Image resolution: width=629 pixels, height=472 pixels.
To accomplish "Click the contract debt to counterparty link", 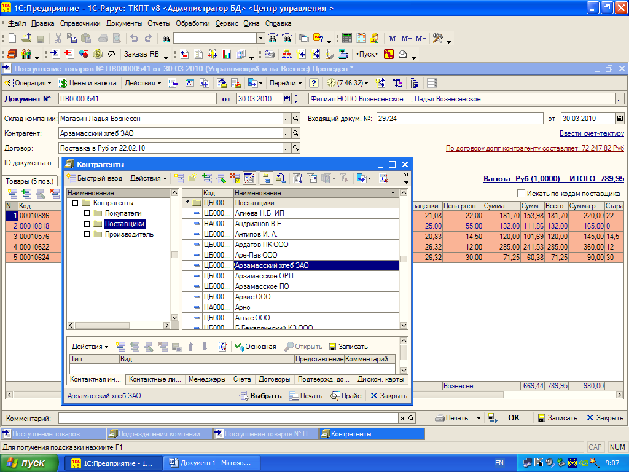I will tap(535, 148).
